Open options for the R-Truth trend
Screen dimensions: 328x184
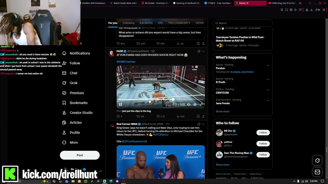tap(268, 79)
